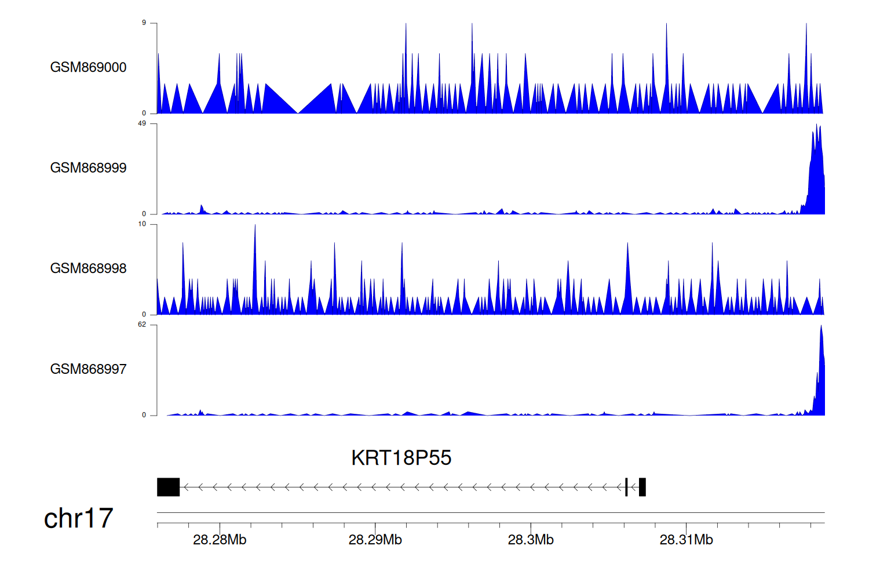Click y-axis maximum value 9 on GSM869000
The image size is (869, 568).
(x=144, y=23)
